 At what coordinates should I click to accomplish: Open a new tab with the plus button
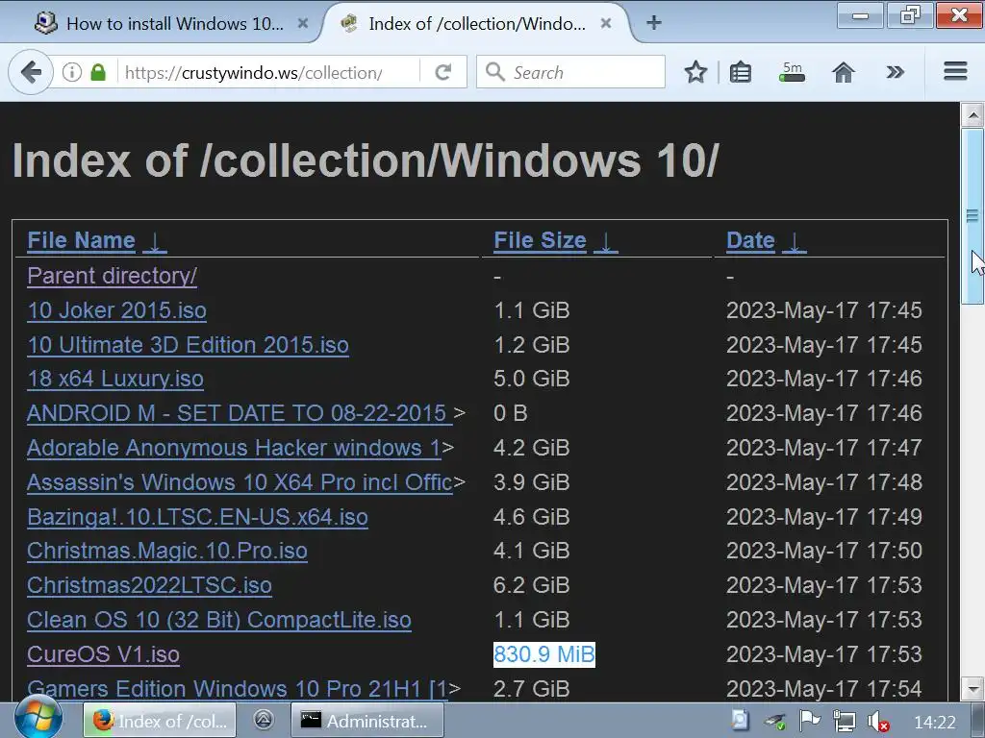[654, 23]
